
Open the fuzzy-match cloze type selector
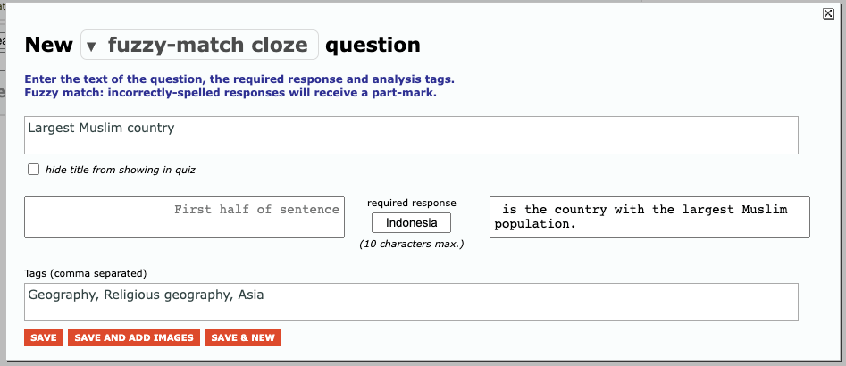tap(208, 45)
